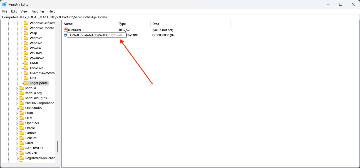The height and width of the screenshot is (168, 360).
Task: Expand the Wlpasvc key
Action: pos(22,43)
